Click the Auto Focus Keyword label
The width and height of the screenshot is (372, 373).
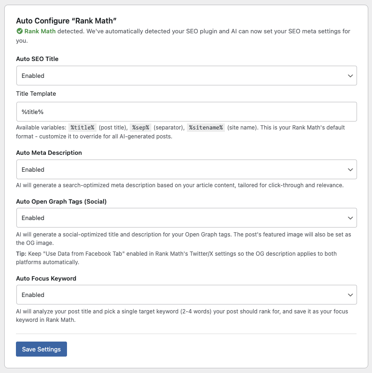point(46,278)
